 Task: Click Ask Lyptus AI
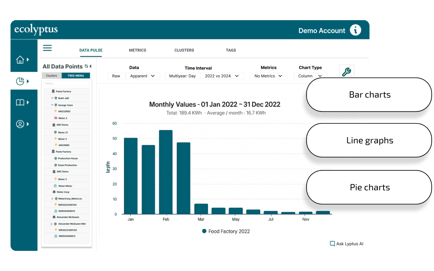pos(347,244)
